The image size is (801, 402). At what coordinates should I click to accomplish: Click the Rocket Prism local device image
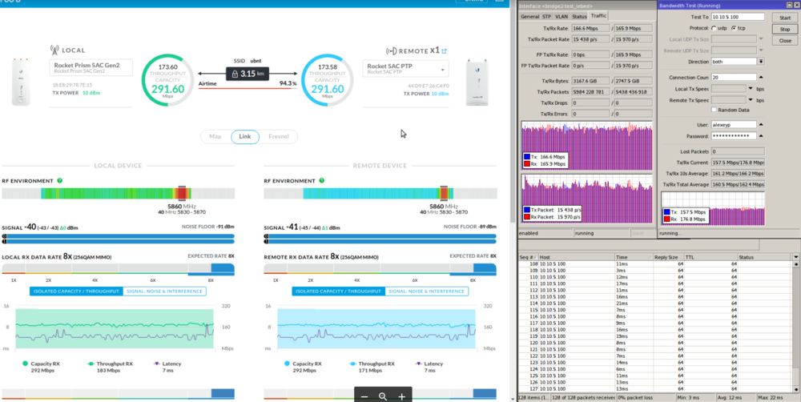point(20,82)
